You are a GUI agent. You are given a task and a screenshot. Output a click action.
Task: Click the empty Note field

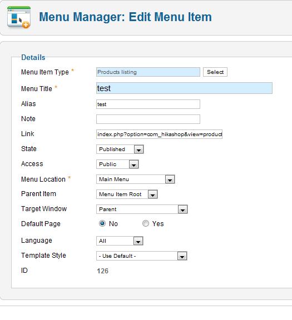[148, 119]
